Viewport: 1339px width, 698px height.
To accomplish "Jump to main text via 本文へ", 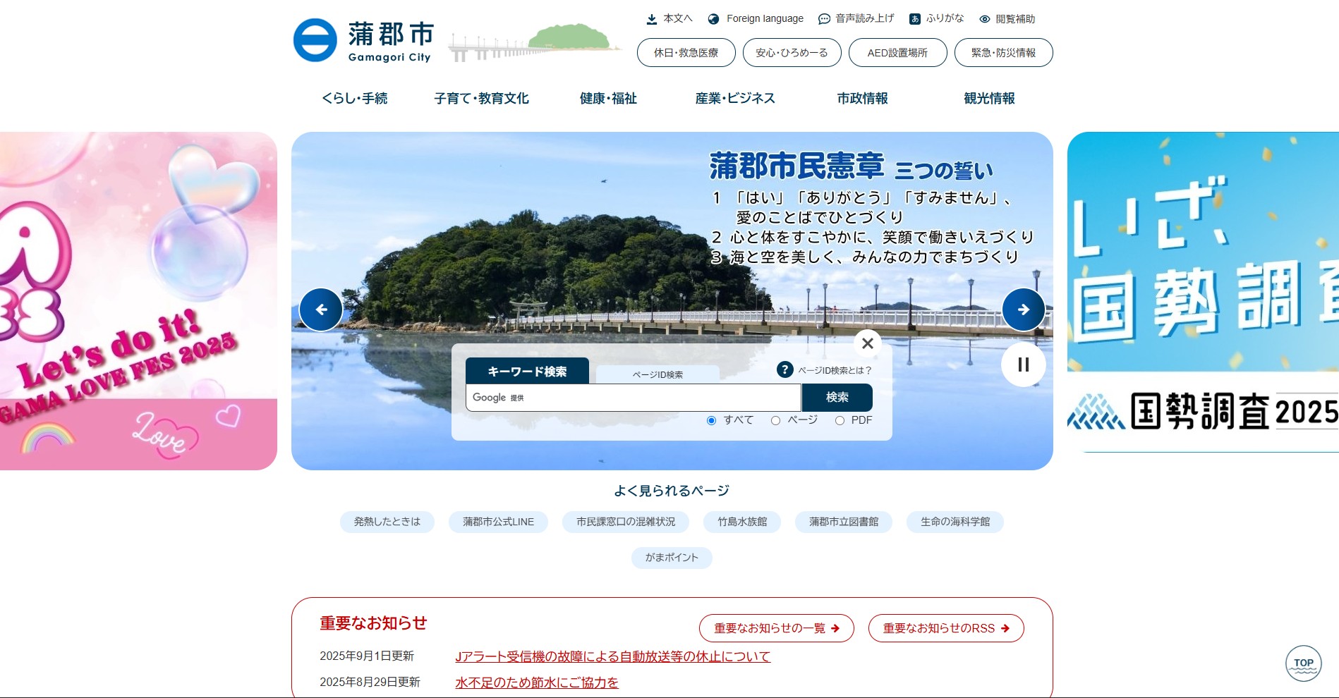I will coord(669,19).
